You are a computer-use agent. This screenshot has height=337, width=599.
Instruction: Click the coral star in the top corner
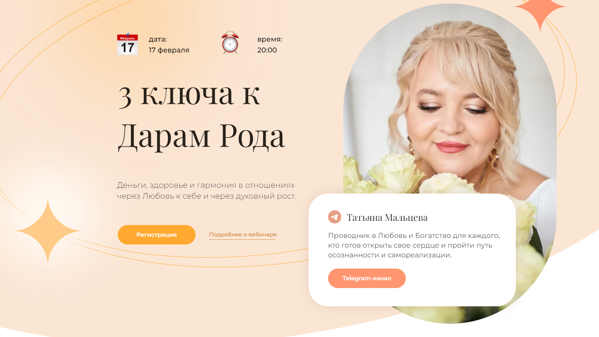coord(540,12)
